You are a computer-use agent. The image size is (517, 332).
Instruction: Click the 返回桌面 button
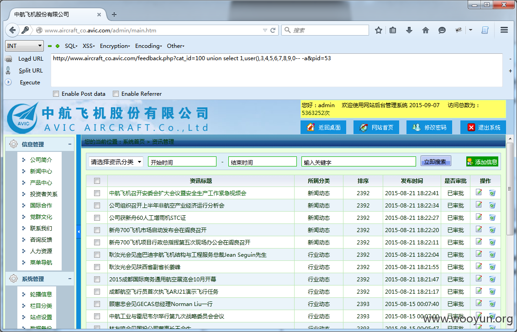tap(323, 127)
